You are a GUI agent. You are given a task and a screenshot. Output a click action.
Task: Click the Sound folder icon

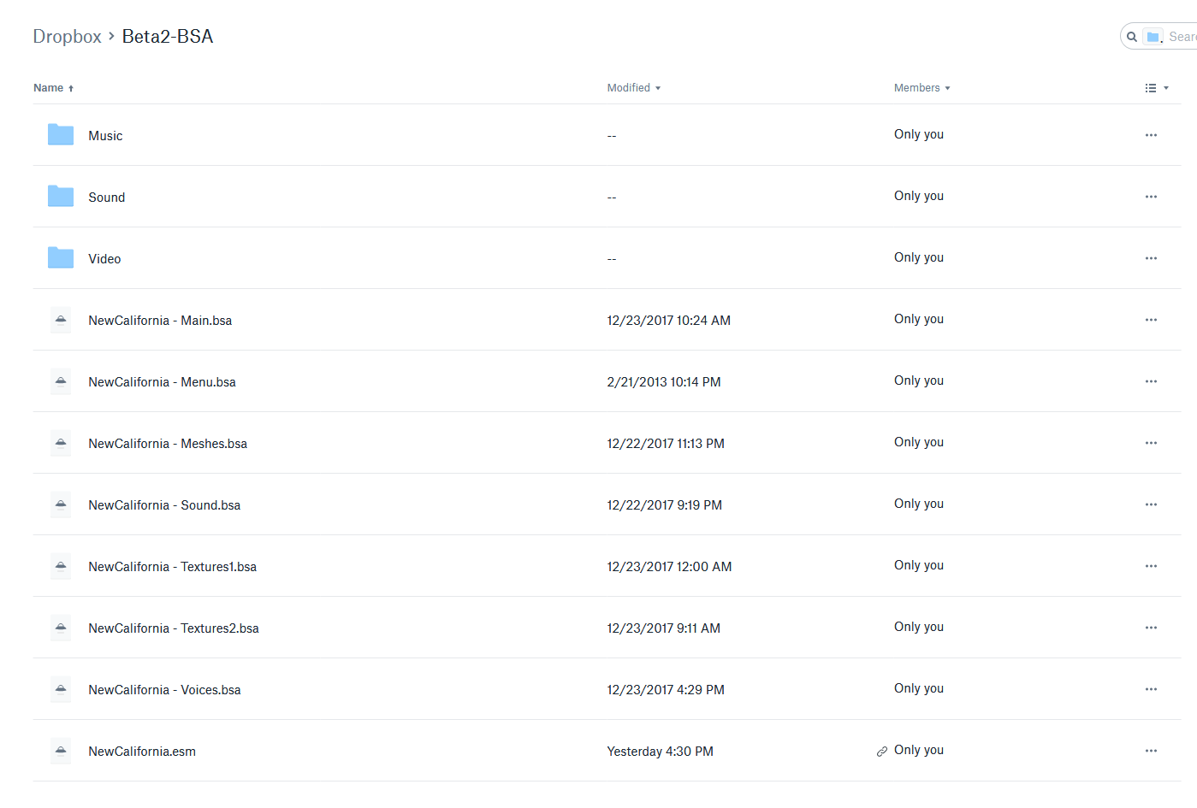click(x=60, y=197)
